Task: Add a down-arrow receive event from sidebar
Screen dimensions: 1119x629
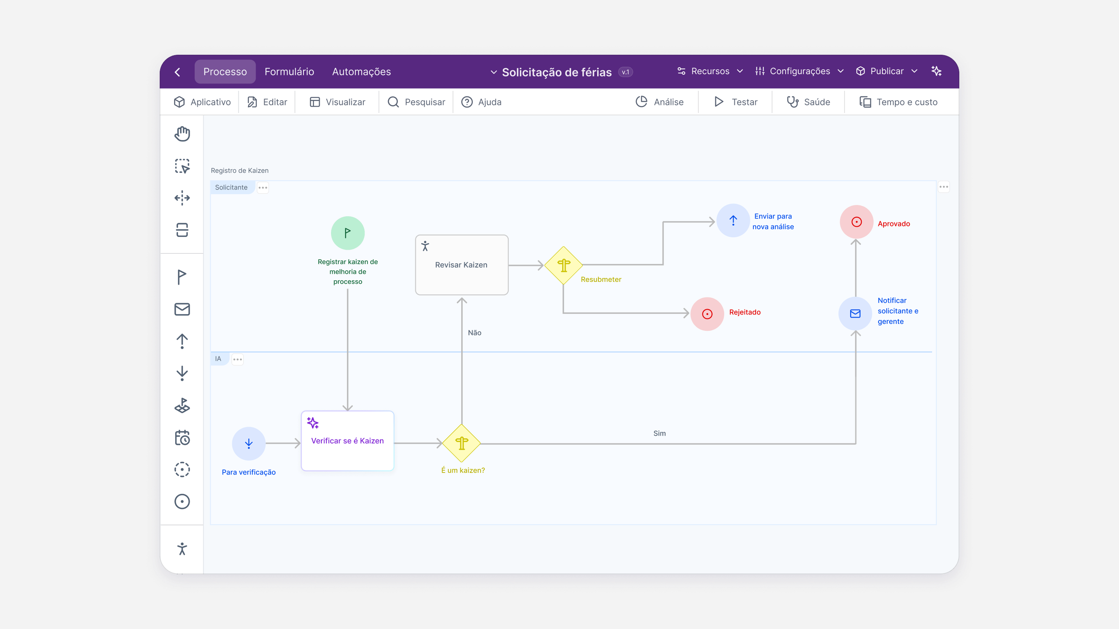Action: 182,373
